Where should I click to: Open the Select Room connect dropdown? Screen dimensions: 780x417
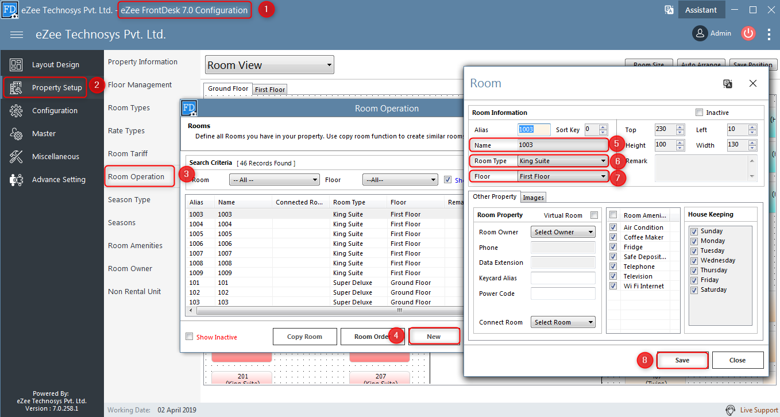563,322
